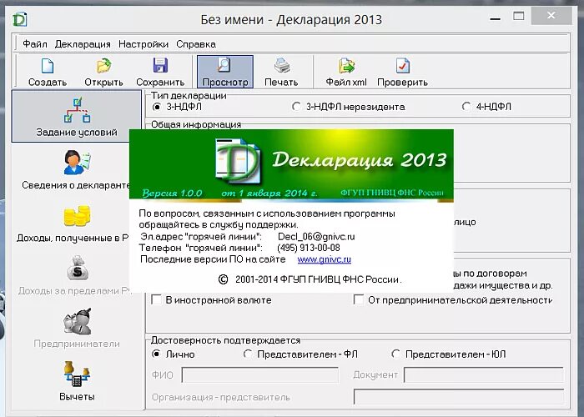Screen dimensions: 584x417
Task: Save with the Сохранить floppy icon
Action: pos(160,66)
